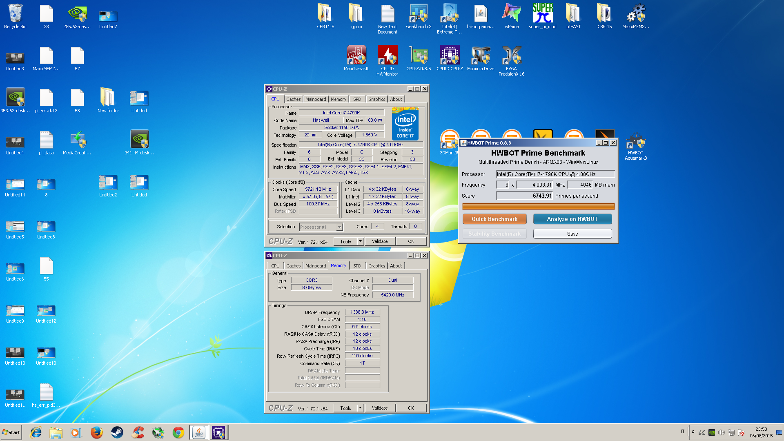Open the hwbotprime jar icon
784x441 pixels.
click(481, 17)
